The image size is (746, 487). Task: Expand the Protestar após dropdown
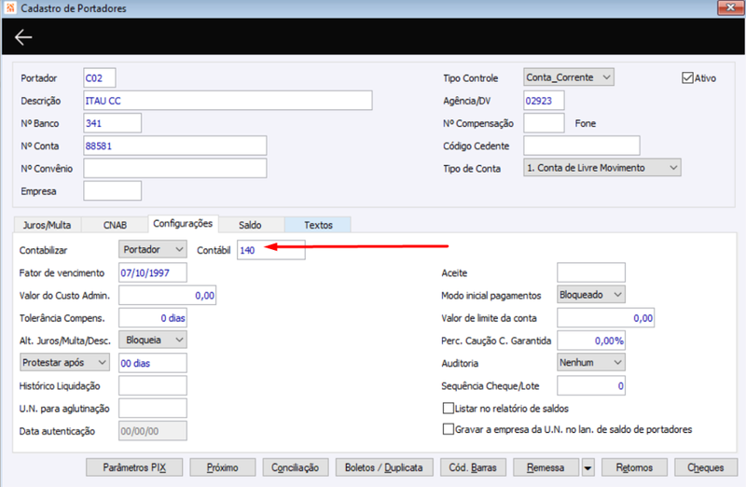click(x=64, y=362)
